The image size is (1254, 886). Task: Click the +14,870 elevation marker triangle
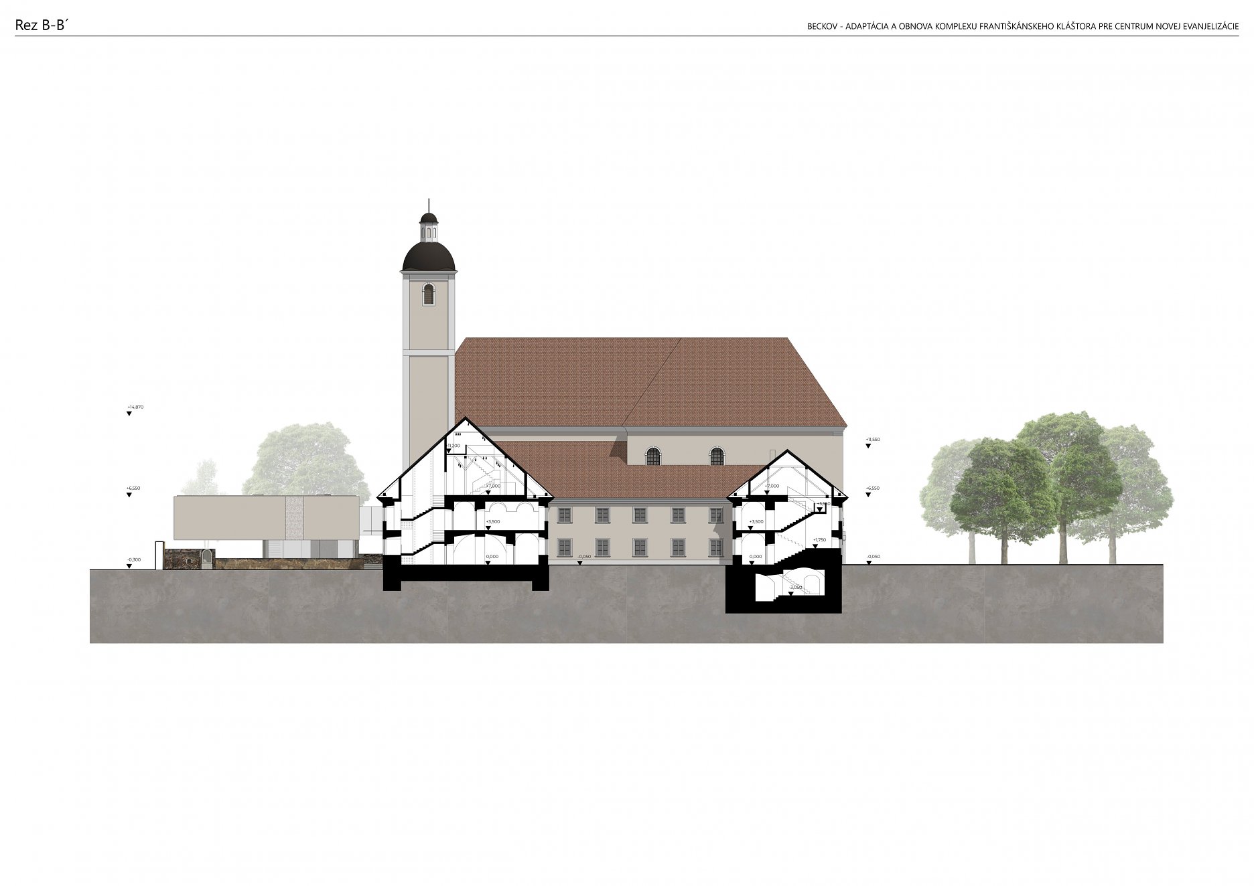point(129,414)
